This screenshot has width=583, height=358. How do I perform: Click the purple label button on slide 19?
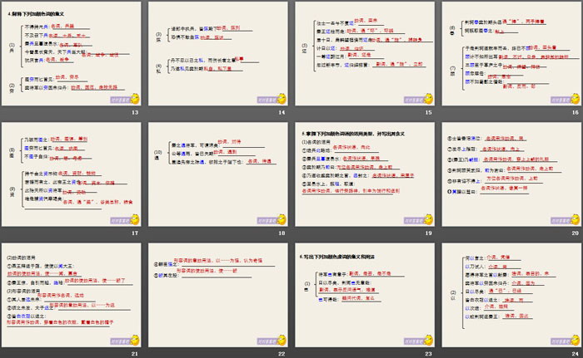pos(414,221)
